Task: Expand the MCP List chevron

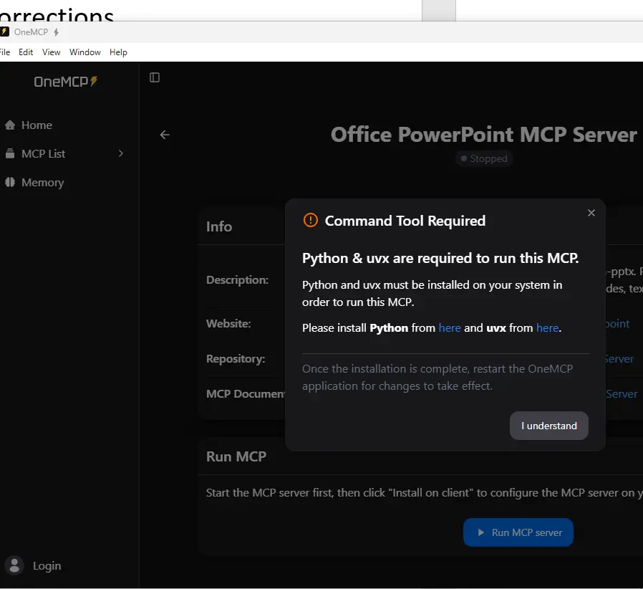Action: 121,153
